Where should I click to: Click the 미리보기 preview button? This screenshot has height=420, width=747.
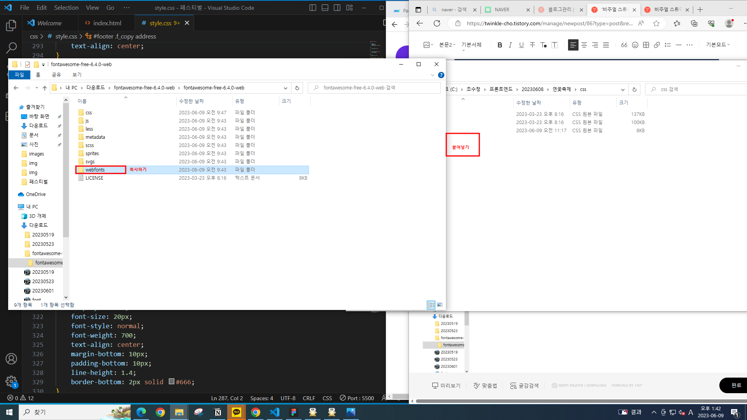(446, 385)
